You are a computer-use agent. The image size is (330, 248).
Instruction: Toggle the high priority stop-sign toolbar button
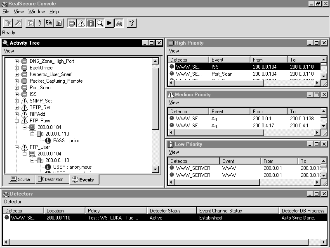point(71,23)
